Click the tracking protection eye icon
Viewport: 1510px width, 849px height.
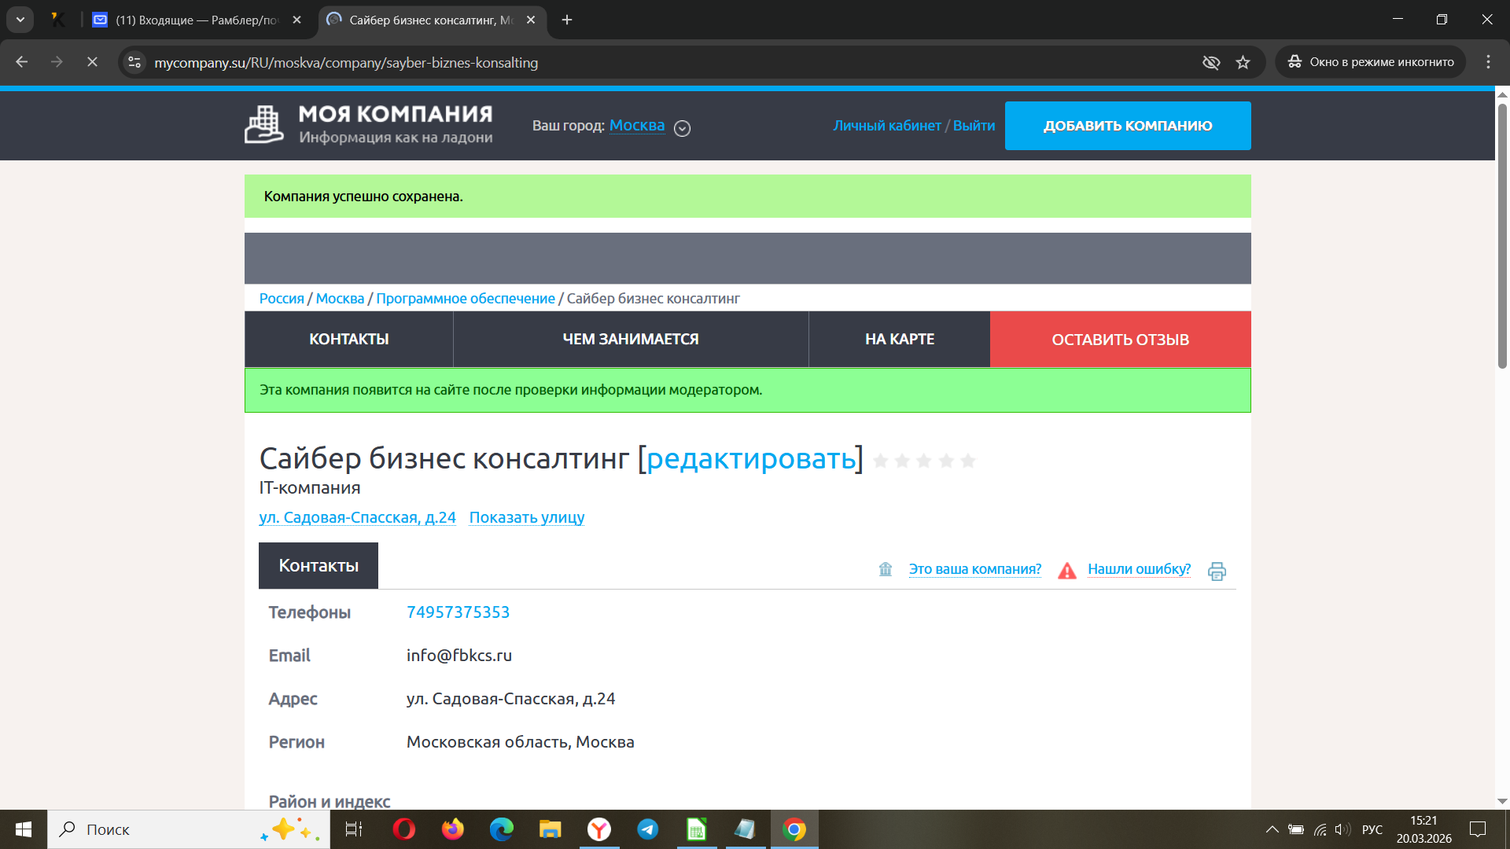1211,63
